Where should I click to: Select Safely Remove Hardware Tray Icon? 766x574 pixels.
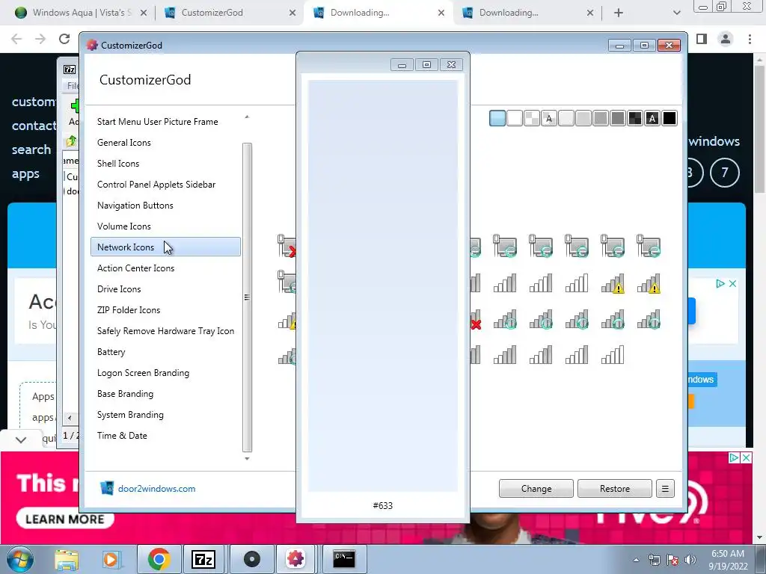click(x=165, y=331)
